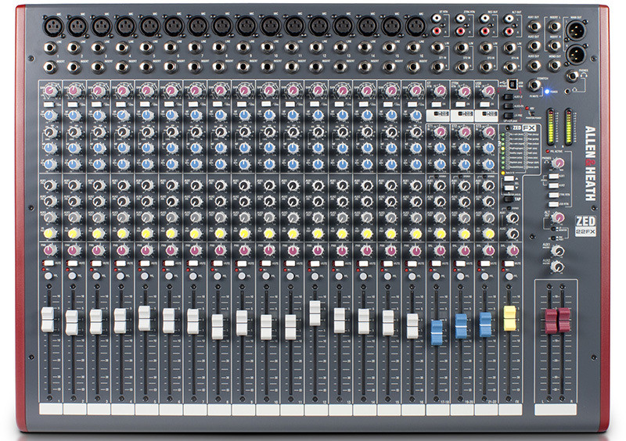Screen dimensions: 626x441
Task: Toggle the MUTE switch on the FX channel
Action: tap(509, 264)
